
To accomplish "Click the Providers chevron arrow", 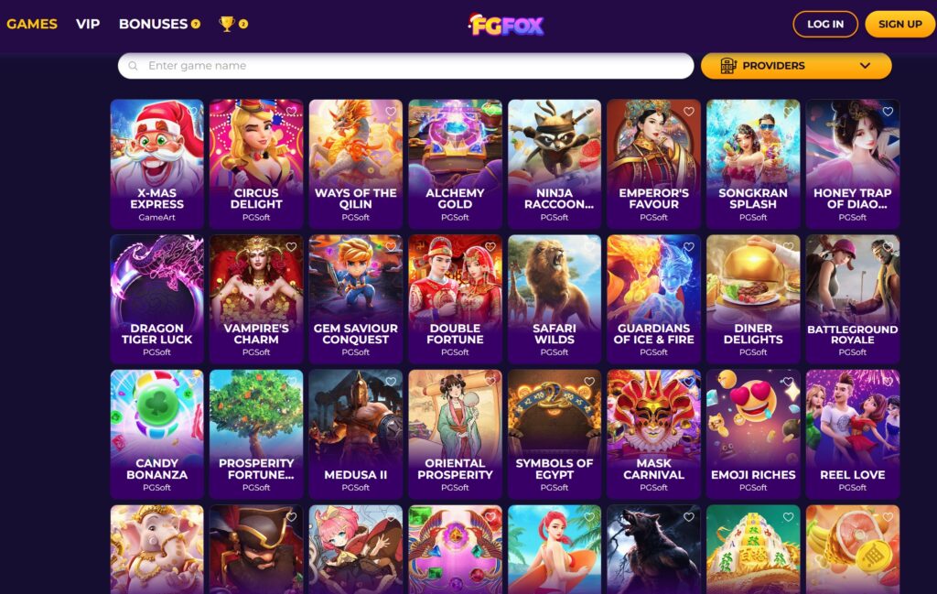I will [865, 66].
